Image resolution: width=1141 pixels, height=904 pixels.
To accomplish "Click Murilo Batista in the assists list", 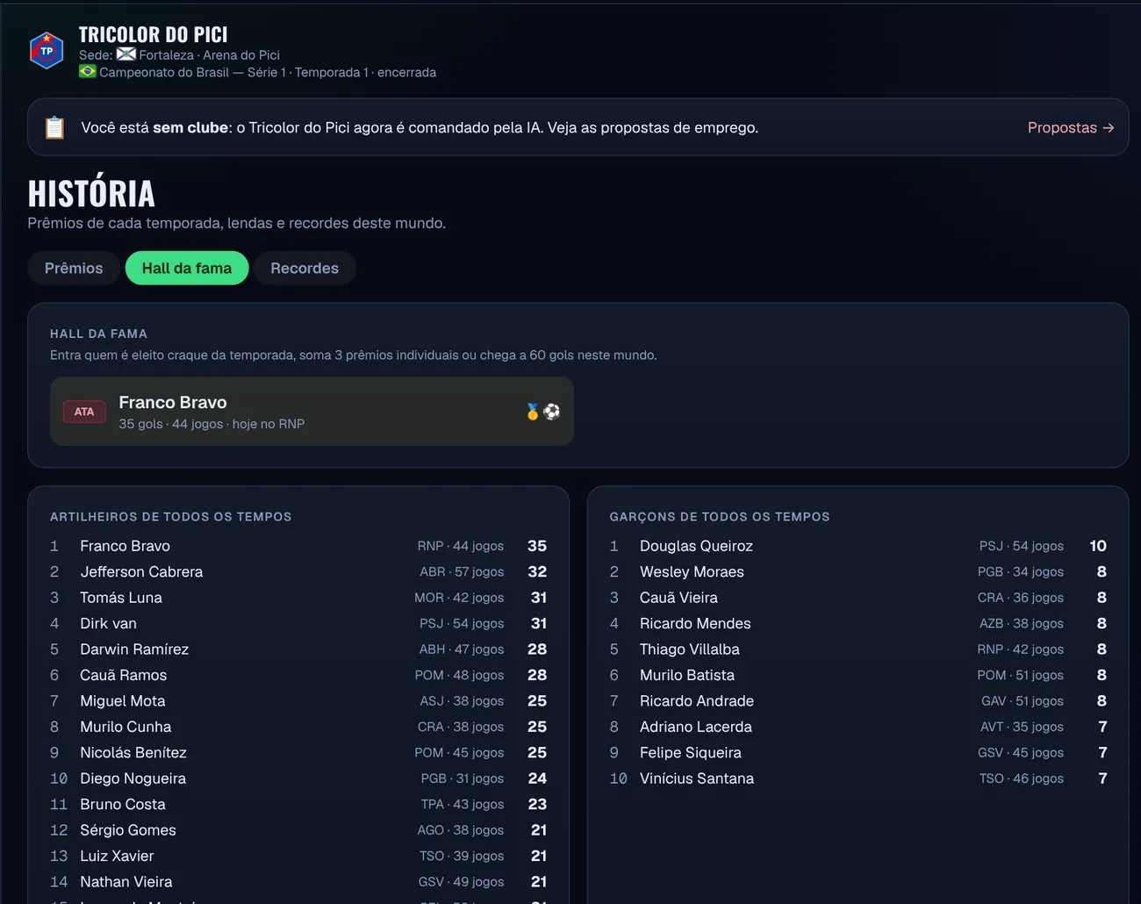I will coord(858,675).
